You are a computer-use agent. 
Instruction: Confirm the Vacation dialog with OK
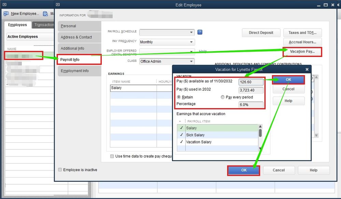(288, 80)
